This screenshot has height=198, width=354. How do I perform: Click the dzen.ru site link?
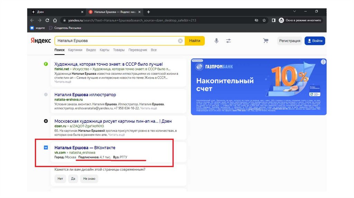(60, 126)
